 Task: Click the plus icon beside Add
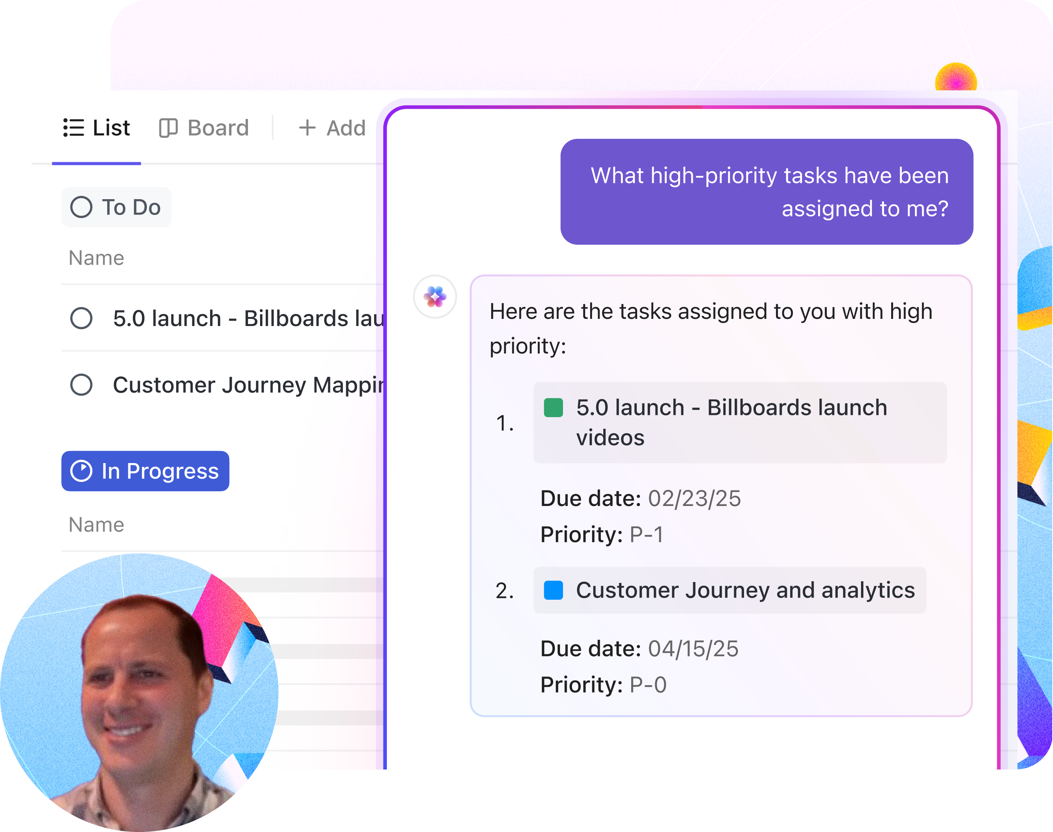click(x=307, y=128)
